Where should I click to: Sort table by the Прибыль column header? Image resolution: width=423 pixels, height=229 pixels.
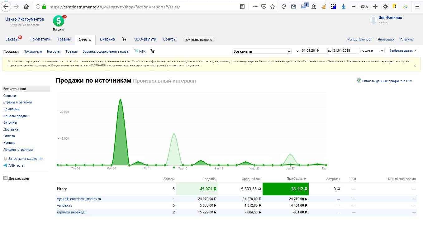[x=294, y=179]
